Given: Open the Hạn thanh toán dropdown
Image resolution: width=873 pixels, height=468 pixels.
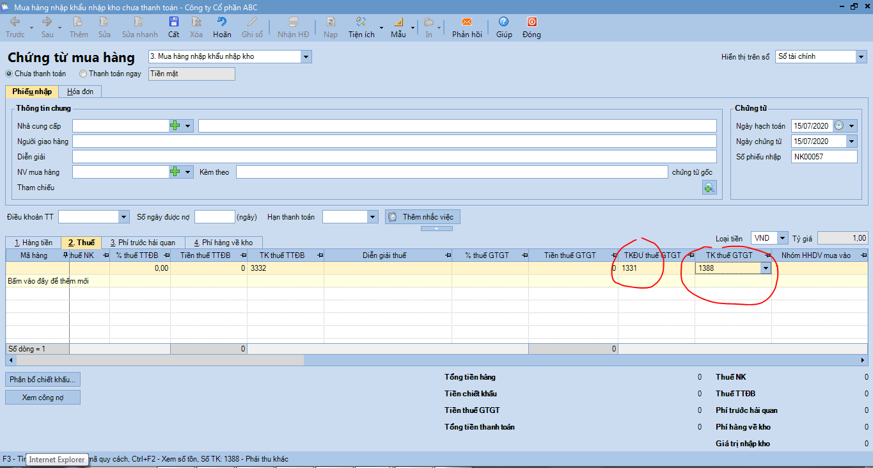Looking at the screenshot, I should tap(373, 217).
